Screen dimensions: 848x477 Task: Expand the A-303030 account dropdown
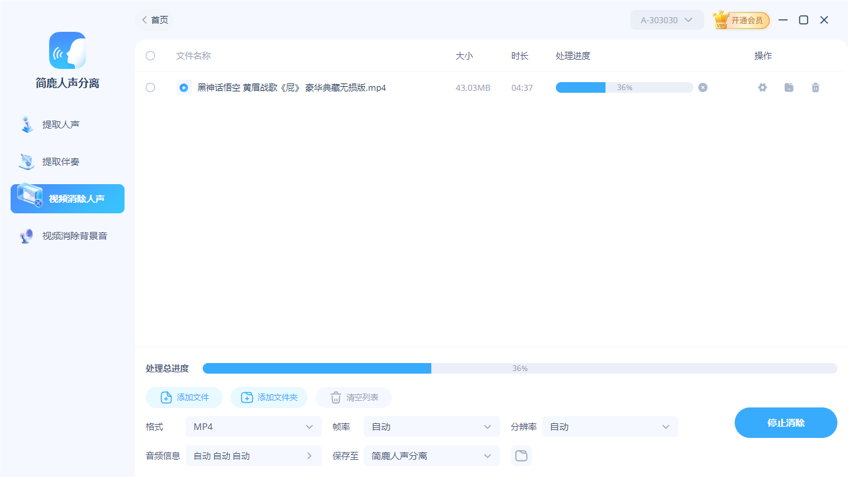click(666, 20)
